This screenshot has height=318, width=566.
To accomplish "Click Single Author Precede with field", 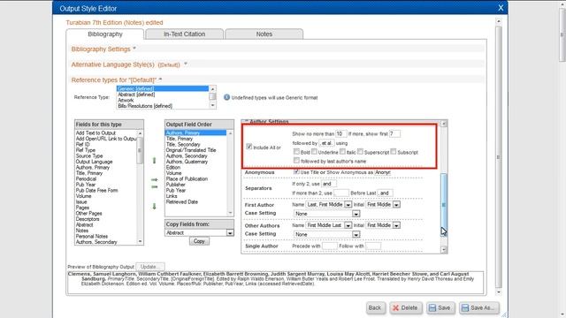I will click(330, 246).
